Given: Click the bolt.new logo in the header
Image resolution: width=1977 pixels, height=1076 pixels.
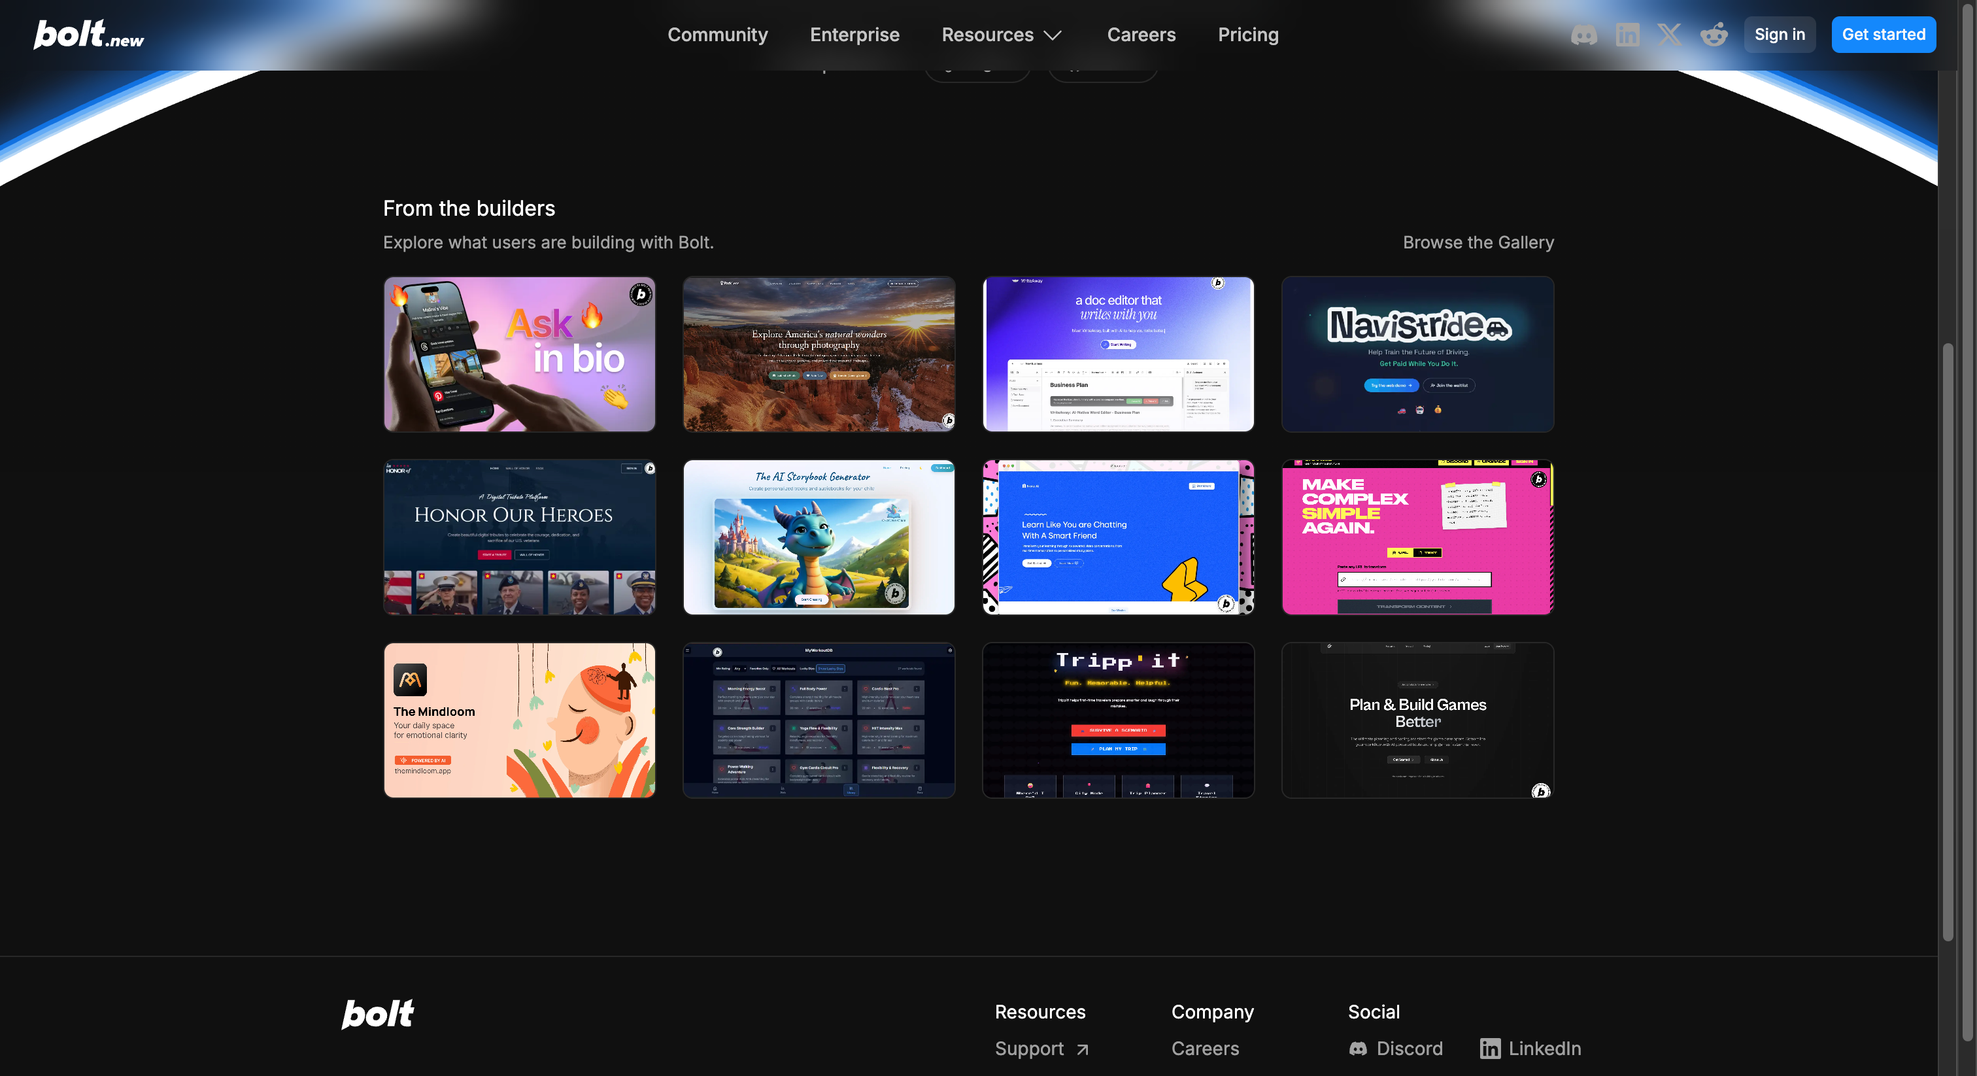Looking at the screenshot, I should [88, 35].
